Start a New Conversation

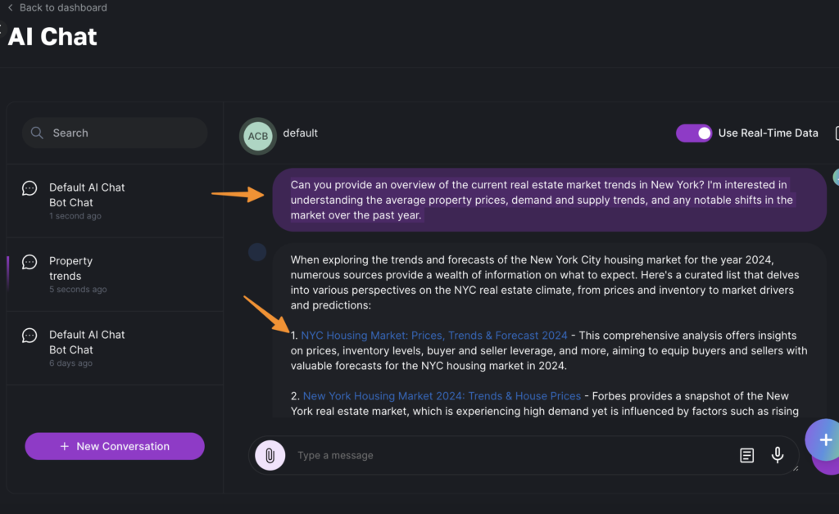[115, 446]
